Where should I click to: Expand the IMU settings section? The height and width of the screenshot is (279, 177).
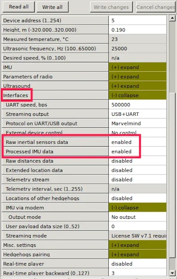point(137,67)
